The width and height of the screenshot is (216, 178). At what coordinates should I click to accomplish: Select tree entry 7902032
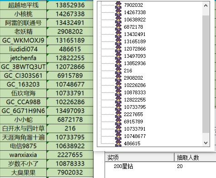133,5
